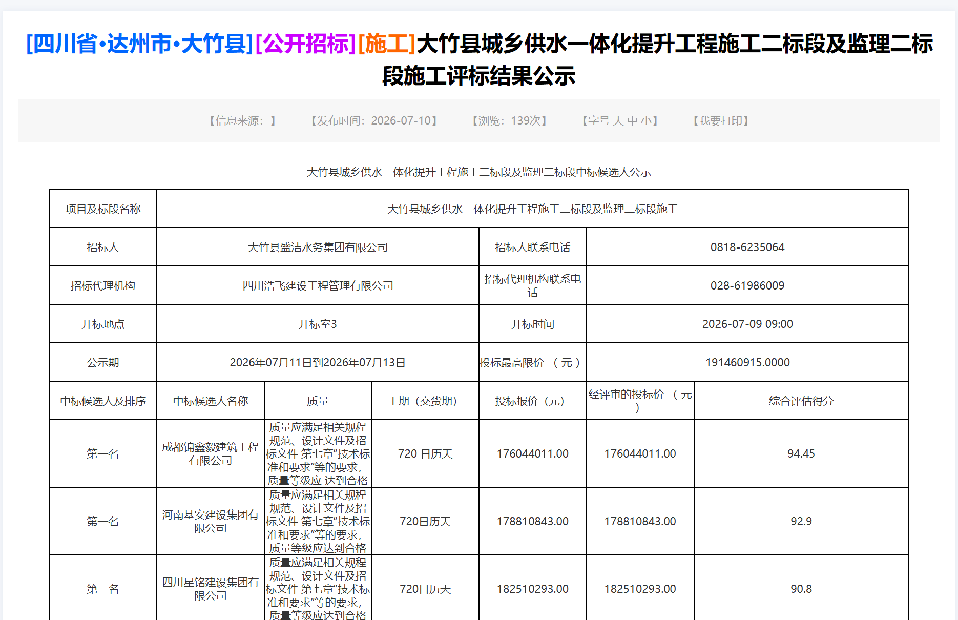Click the 大竹县盛洁水务集团有限公司 cell
Viewport: 958px width, 620px height.
318,247
